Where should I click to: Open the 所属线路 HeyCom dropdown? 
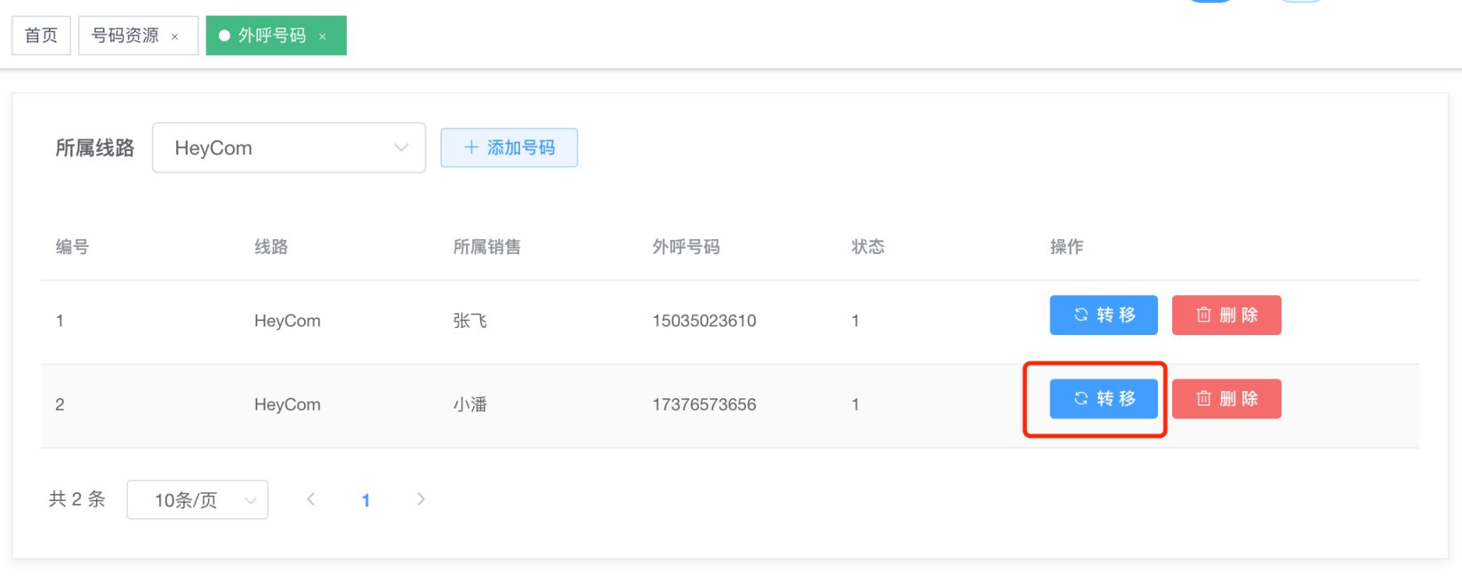tap(288, 147)
